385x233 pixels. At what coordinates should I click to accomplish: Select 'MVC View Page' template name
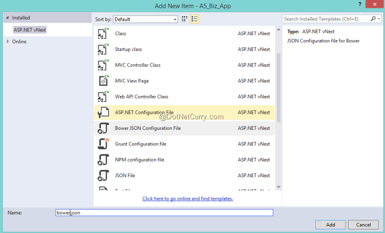132,81
